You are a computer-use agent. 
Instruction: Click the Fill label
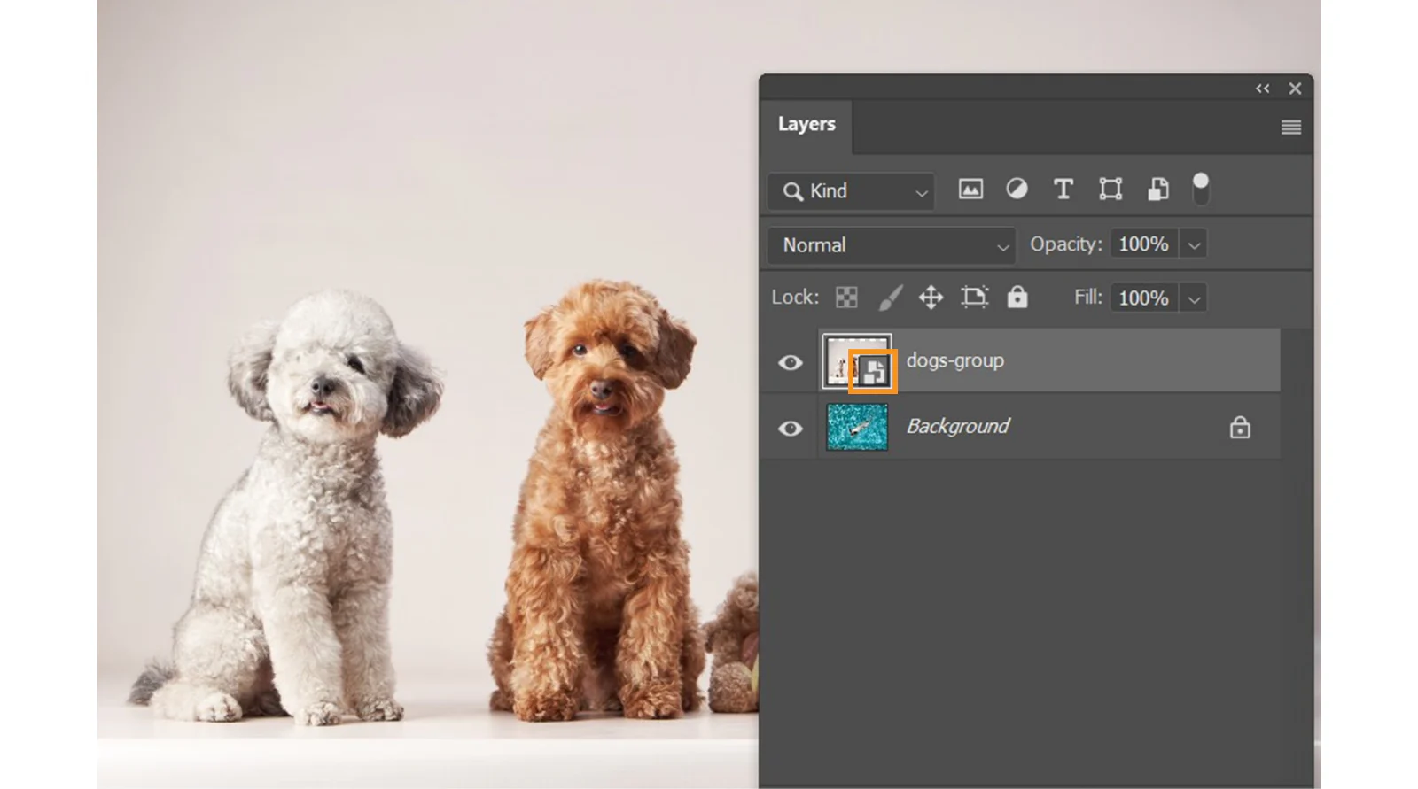pyautogui.click(x=1088, y=298)
